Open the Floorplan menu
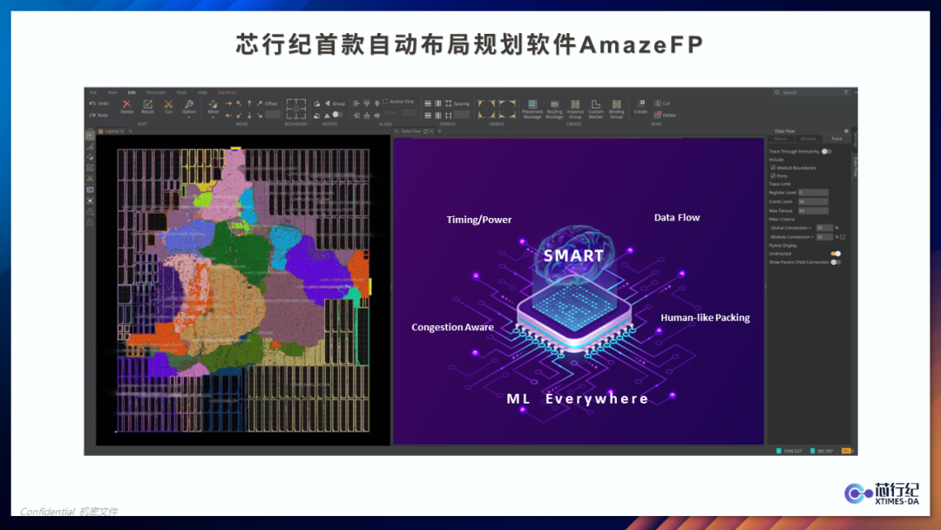Image resolution: width=941 pixels, height=530 pixels. pos(155,92)
